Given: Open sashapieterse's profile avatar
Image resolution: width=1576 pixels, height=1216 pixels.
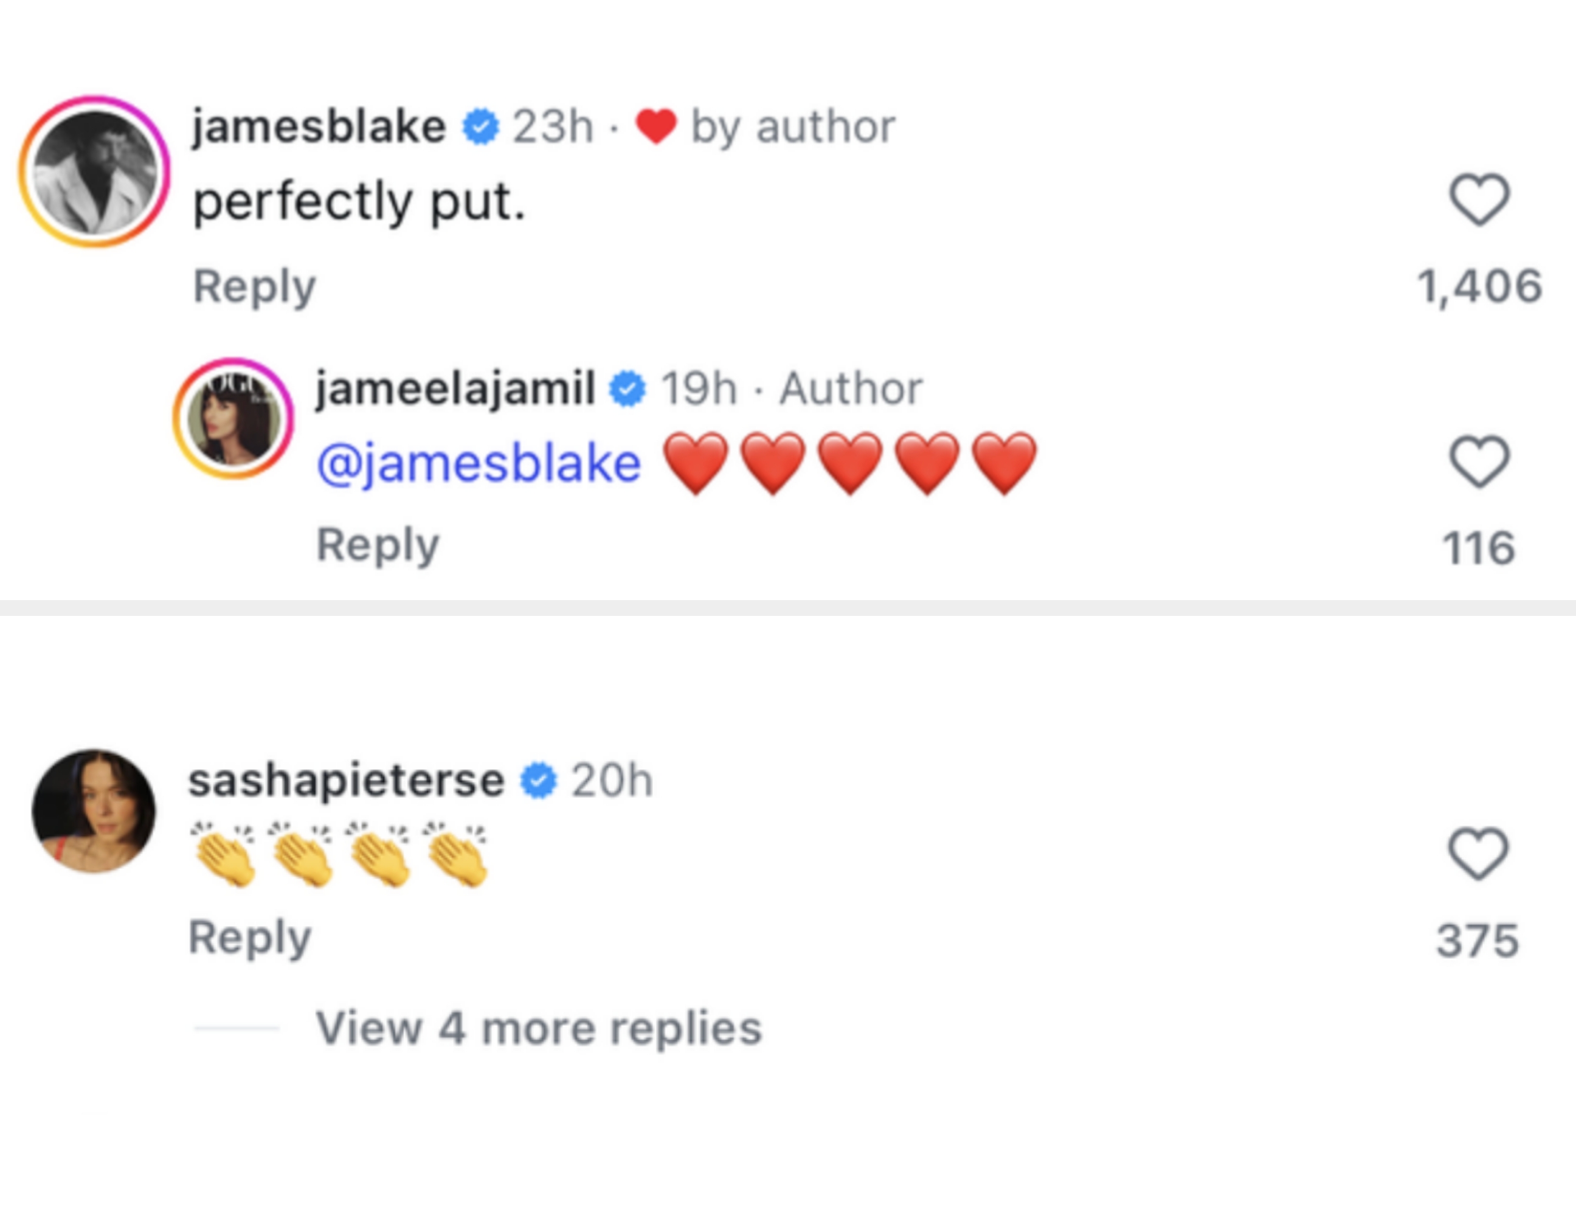Looking at the screenshot, I should [x=94, y=811].
